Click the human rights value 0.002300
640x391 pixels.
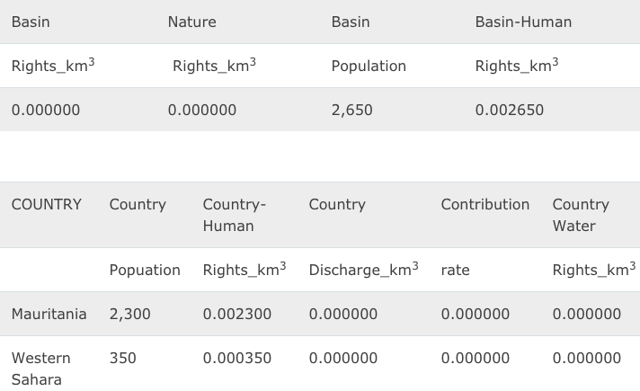[x=236, y=314]
